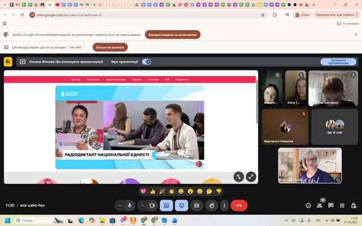Open the reactions emoji button
Screen dimensions: 362x226
pyautogui.click(x=181, y=206)
